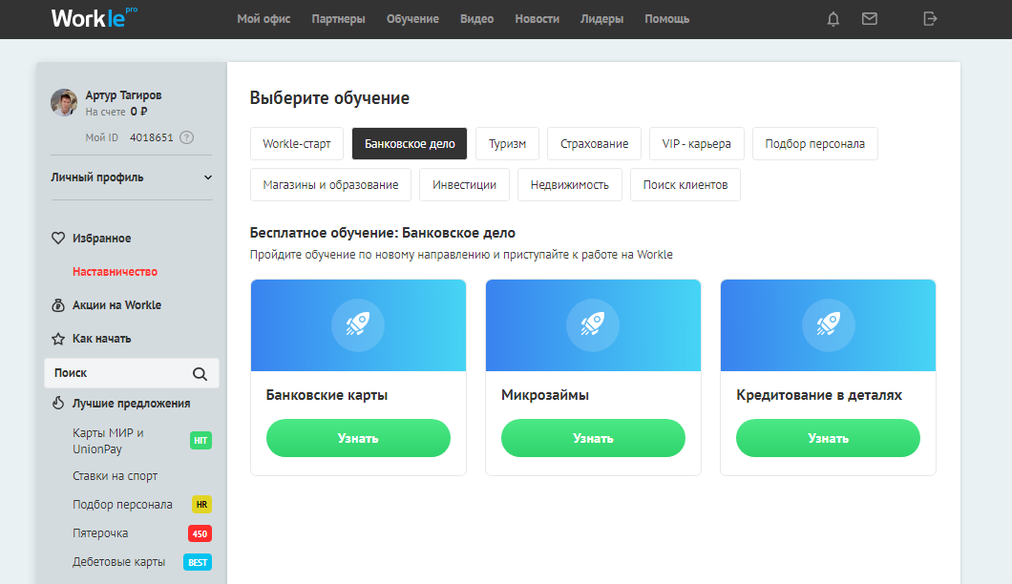Click the rocket icon on the Банковские карты card

click(358, 324)
